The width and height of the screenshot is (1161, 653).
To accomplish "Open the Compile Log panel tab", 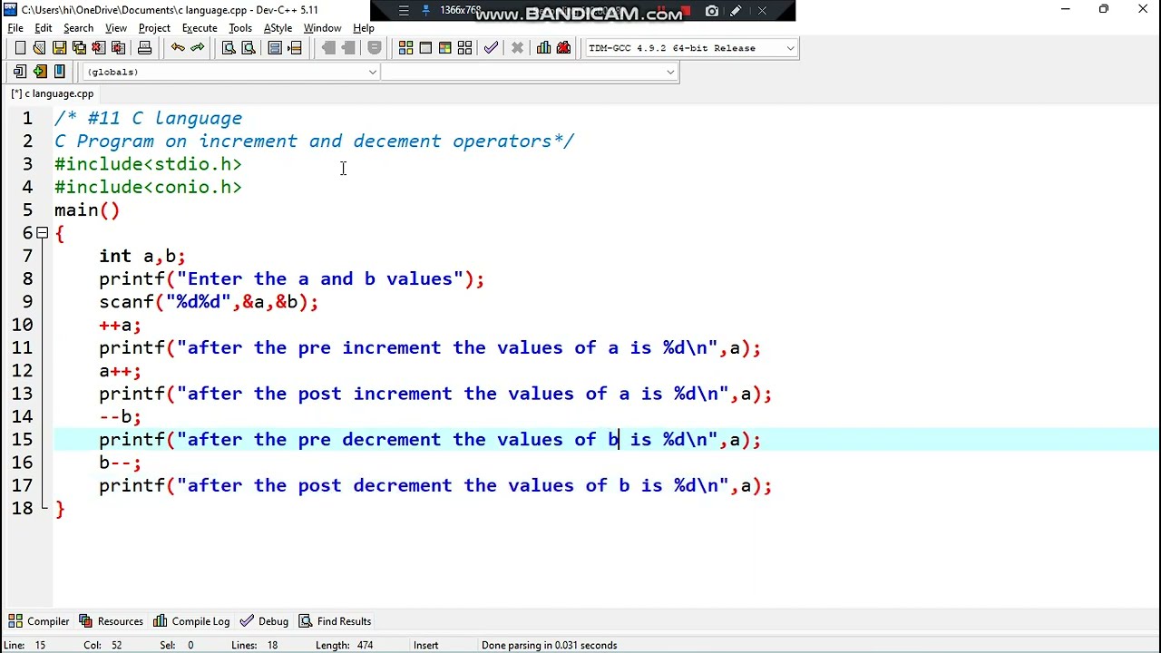I will pos(191,621).
